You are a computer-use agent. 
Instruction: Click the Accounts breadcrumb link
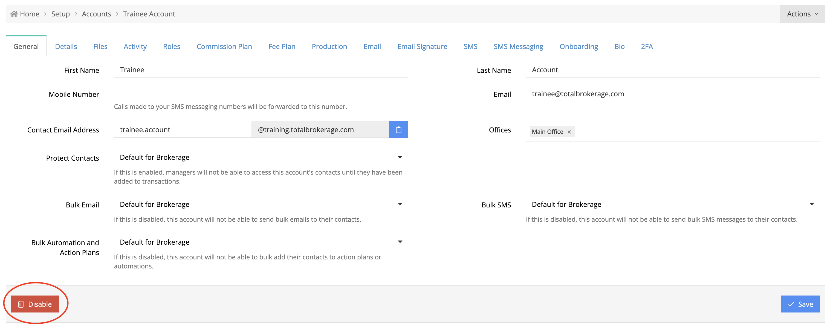pyautogui.click(x=96, y=14)
